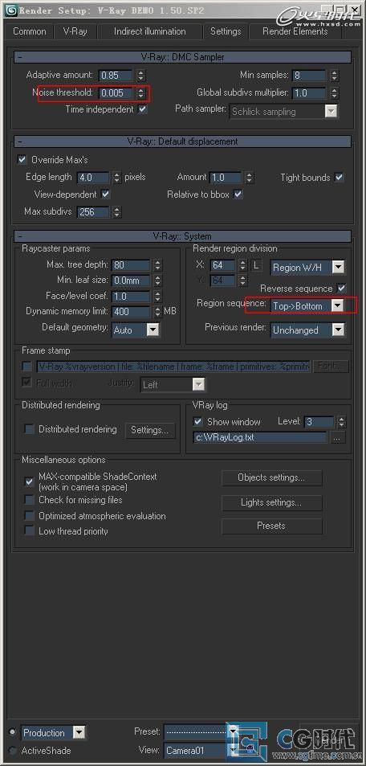
Task: Adjust the Adaptive amount spinner
Action: (141, 76)
